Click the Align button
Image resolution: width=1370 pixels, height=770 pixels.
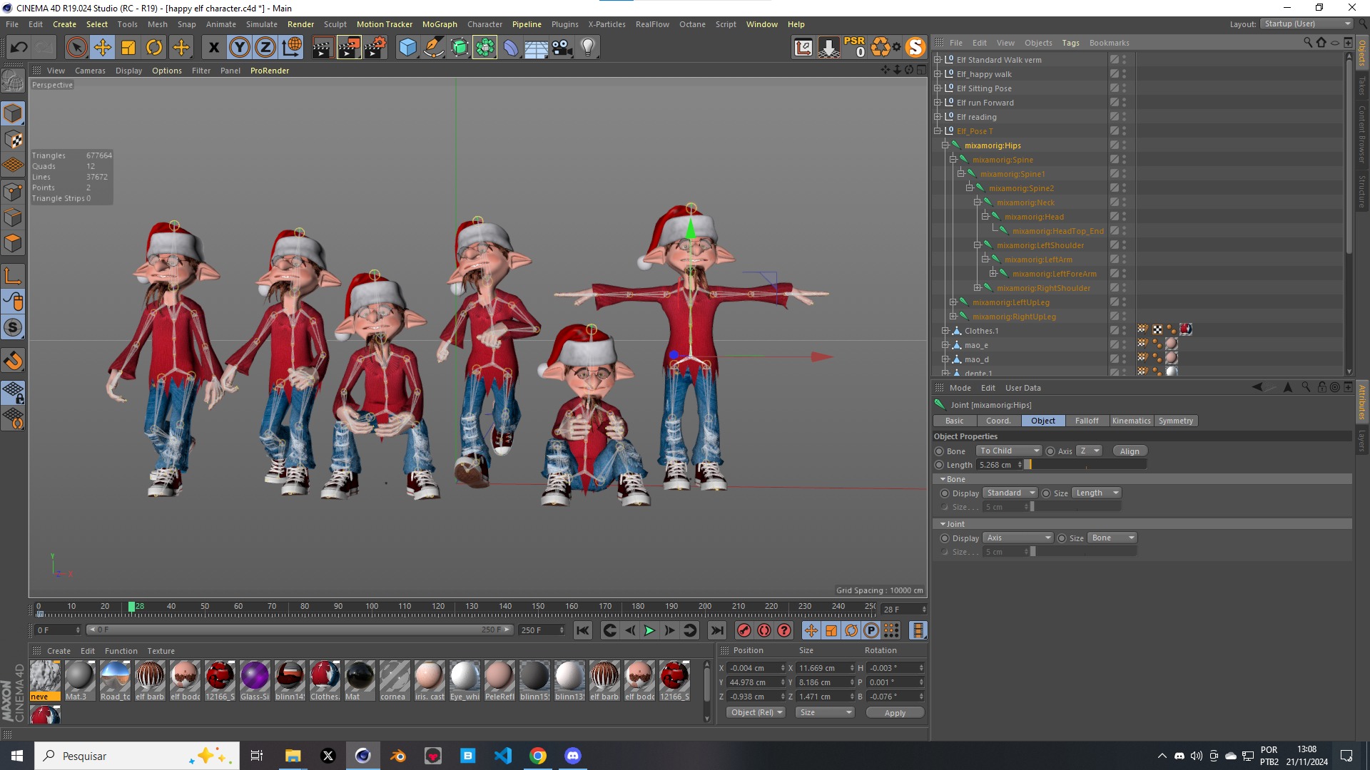point(1130,451)
